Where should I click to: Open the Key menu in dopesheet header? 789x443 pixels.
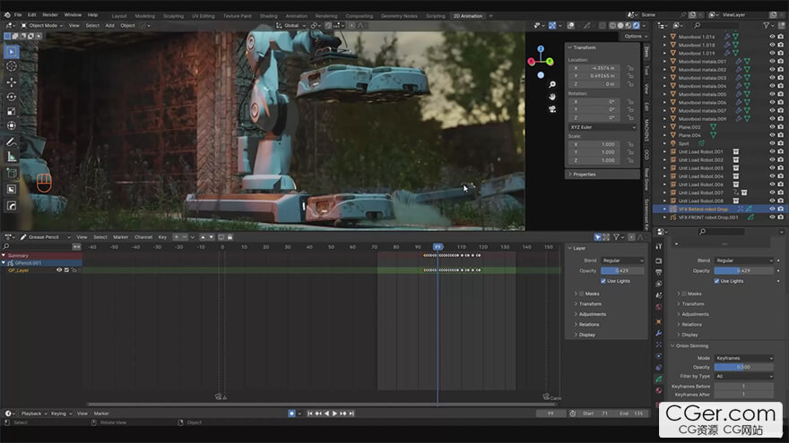click(162, 237)
